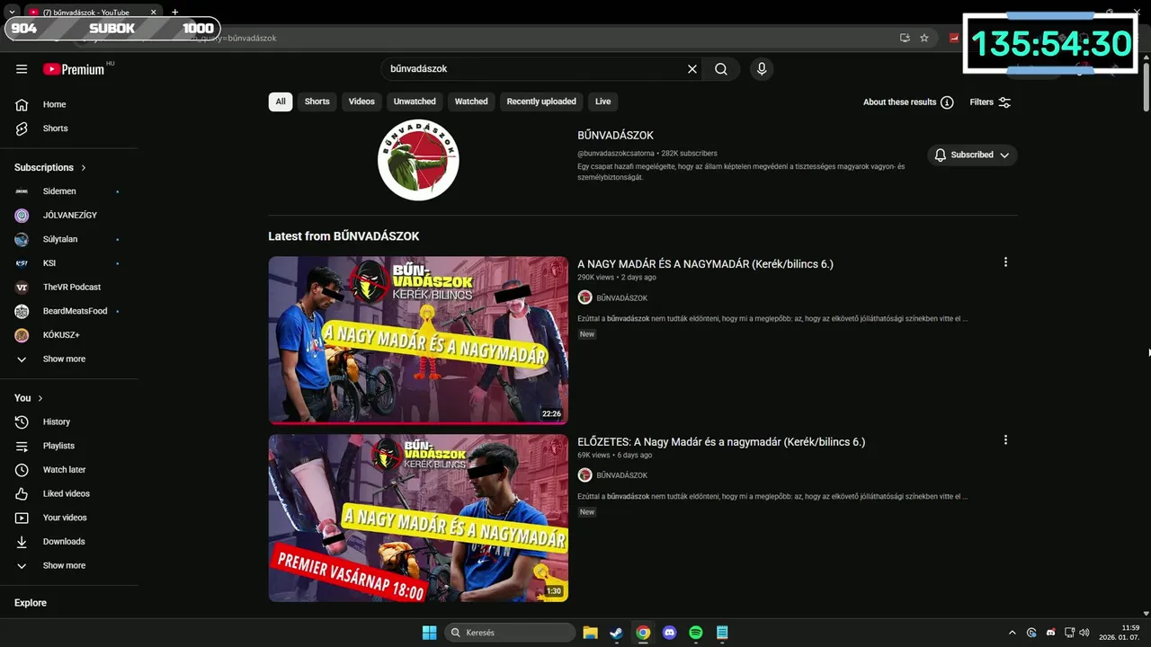Open the Windows Start menu
1151x647 pixels.
[x=429, y=633]
